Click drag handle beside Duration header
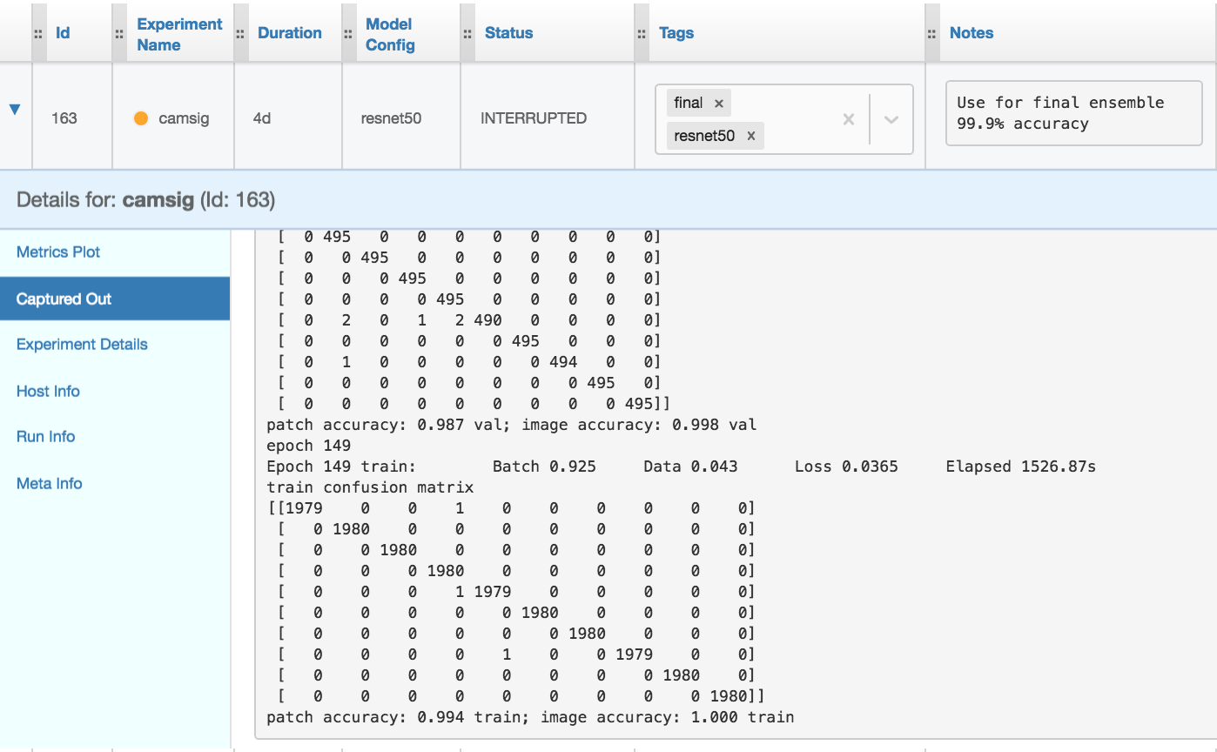1217x752 pixels. coord(240,34)
